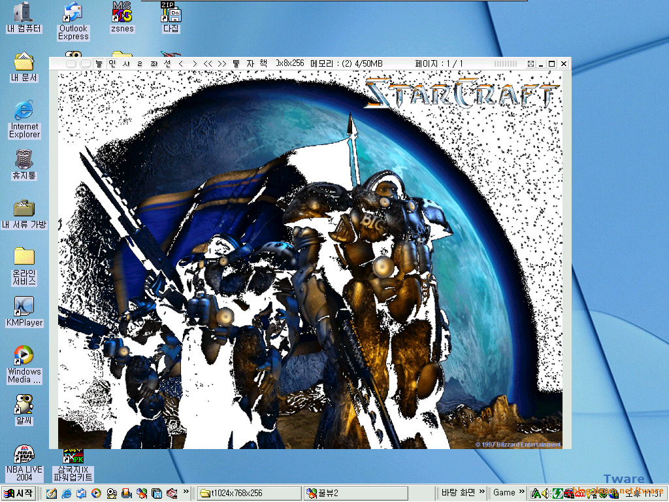Click the 늘 toolbar item in viewer
669x502 pixels.
coord(99,63)
